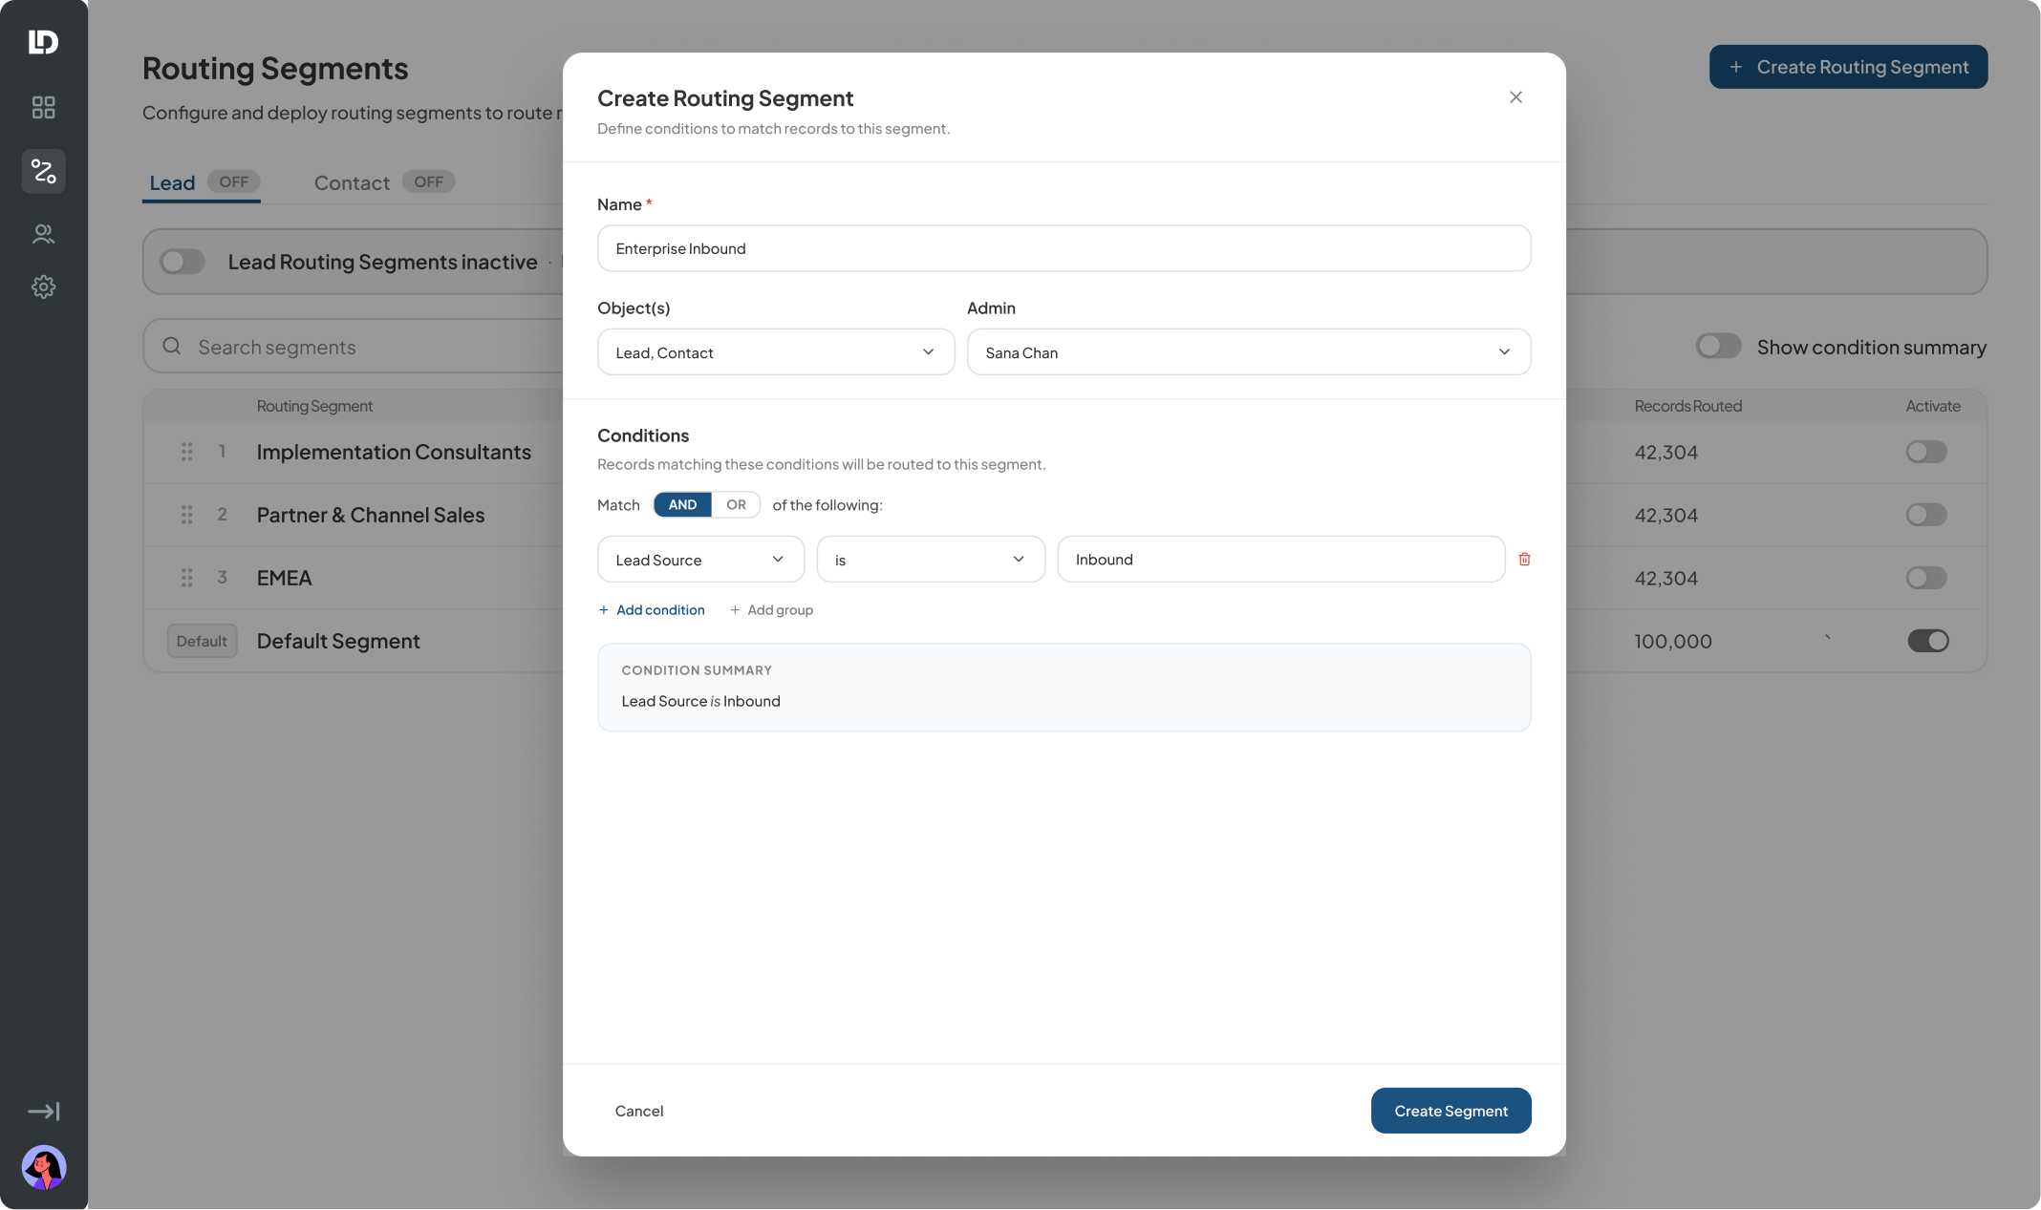Grab the drag handle for Partner & Channel Sales
This screenshot has width=2041, height=1210.
[x=187, y=515]
